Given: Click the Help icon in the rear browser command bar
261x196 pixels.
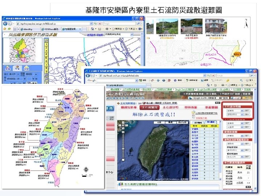Looking at the screenshot, I should click(140, 29).
